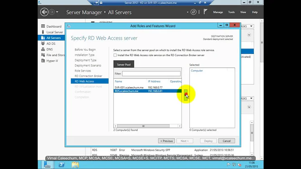Viewport: 301px width, 169px height.
Task: Go to Installation Type wizard step
Action: pos(84,55)
